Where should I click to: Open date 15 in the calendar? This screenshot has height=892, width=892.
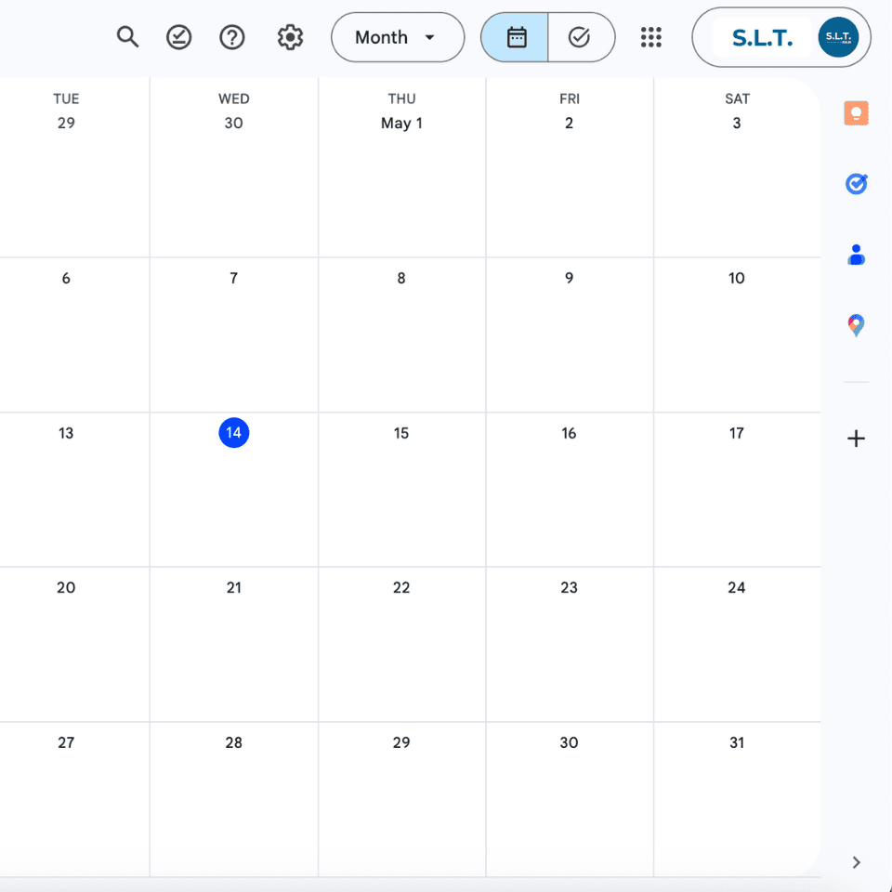click(x=401, y=433)
